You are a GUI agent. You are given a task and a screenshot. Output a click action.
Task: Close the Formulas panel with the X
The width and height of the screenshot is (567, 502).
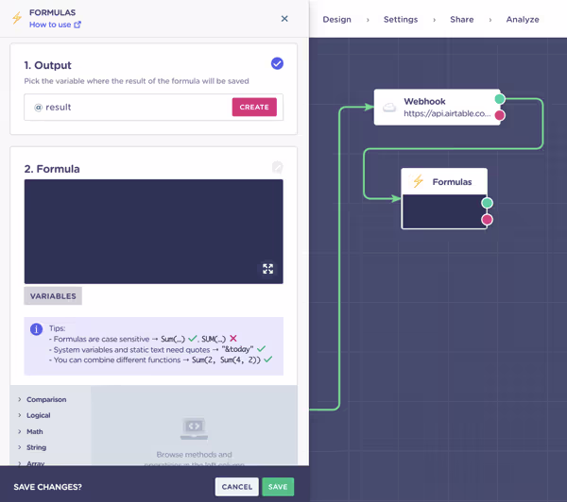(x=284, y=19)
